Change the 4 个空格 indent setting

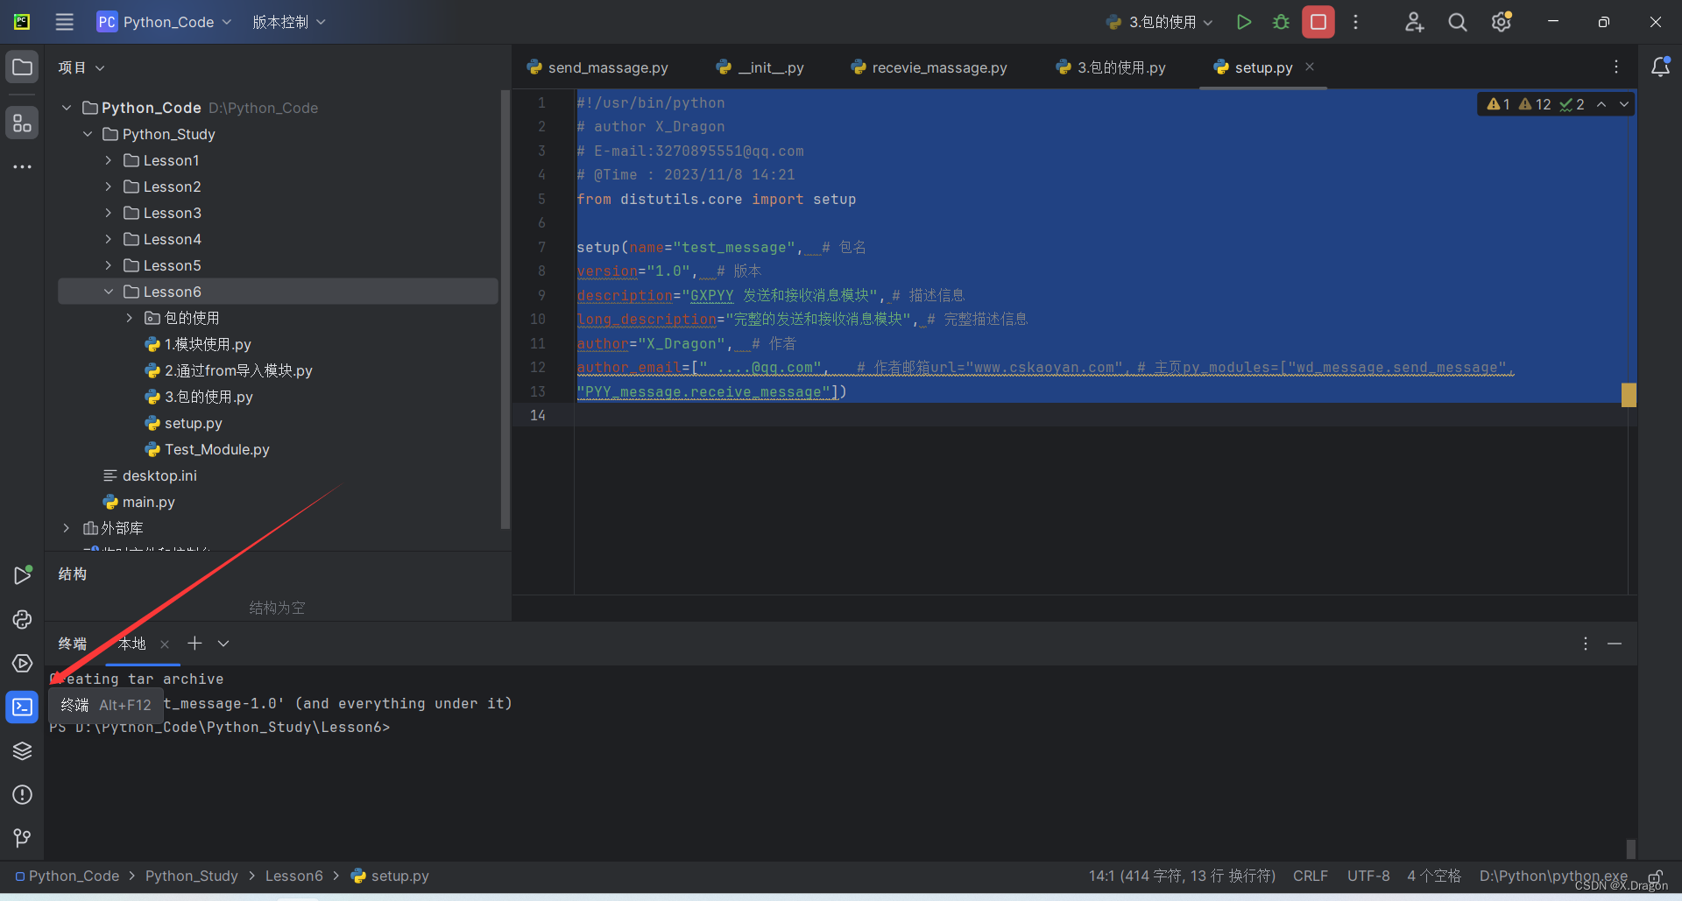tap(1434, 876)
